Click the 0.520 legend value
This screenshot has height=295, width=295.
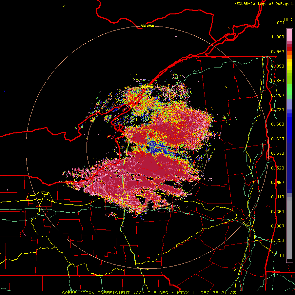click(x=278, y=168)
